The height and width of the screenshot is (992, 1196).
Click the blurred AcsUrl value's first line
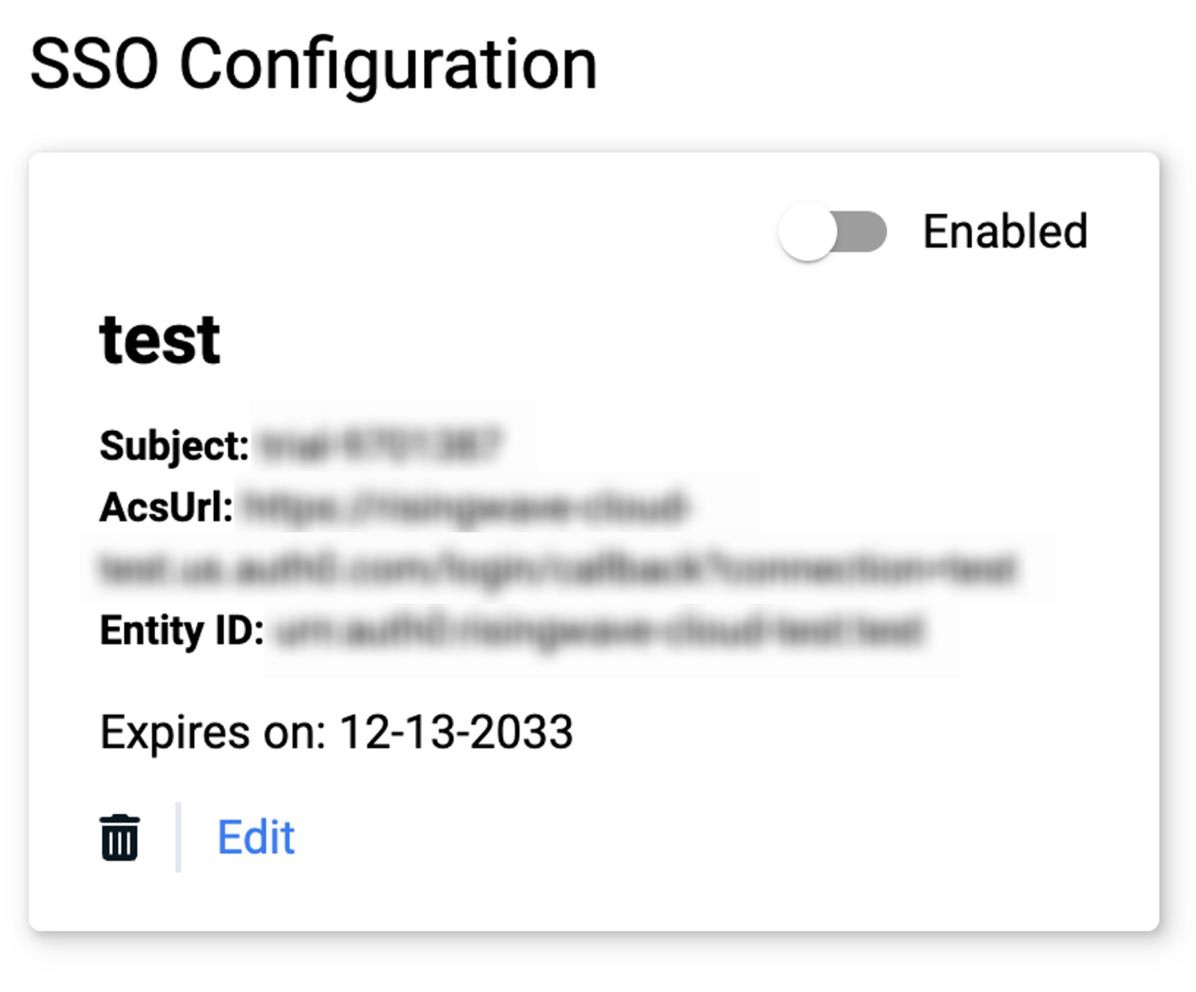[x=463, y=507]
